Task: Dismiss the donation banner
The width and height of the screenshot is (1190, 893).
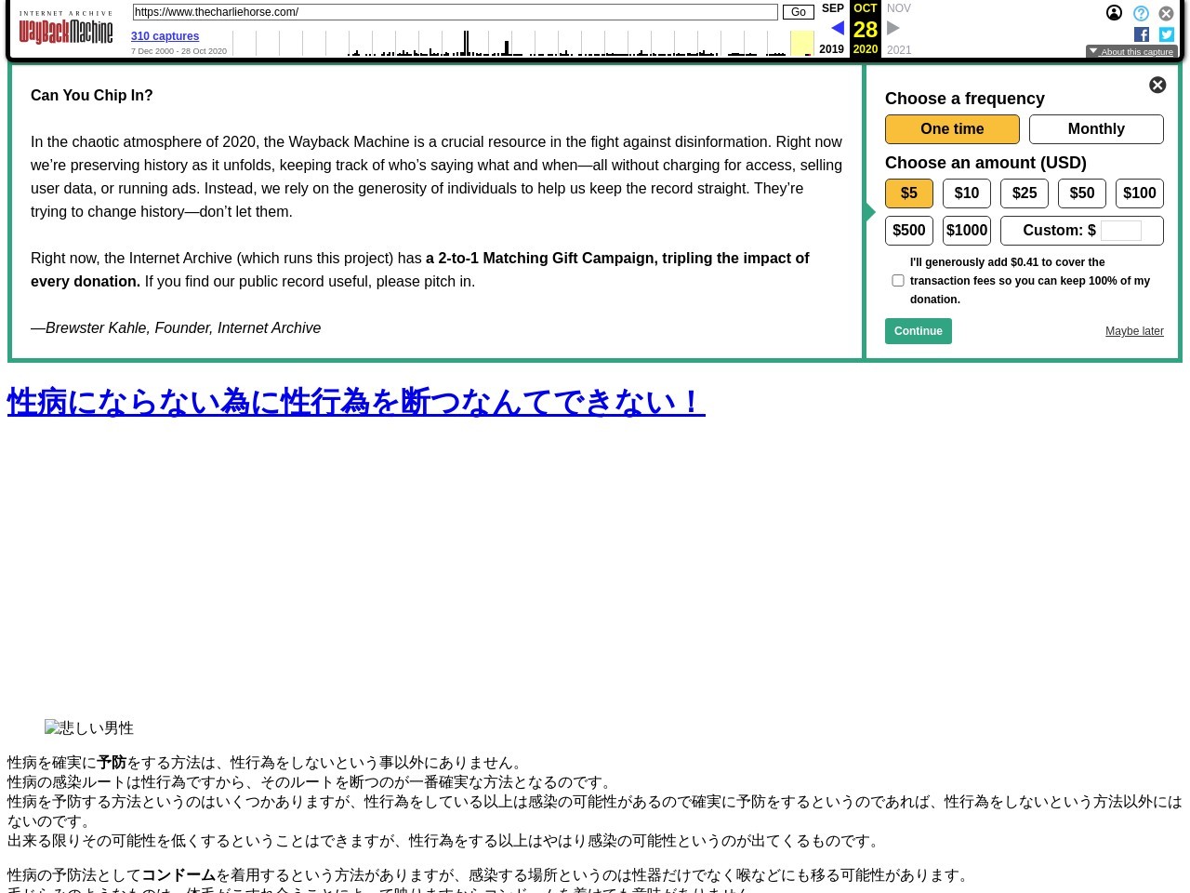Action: tap(1157, 85)
